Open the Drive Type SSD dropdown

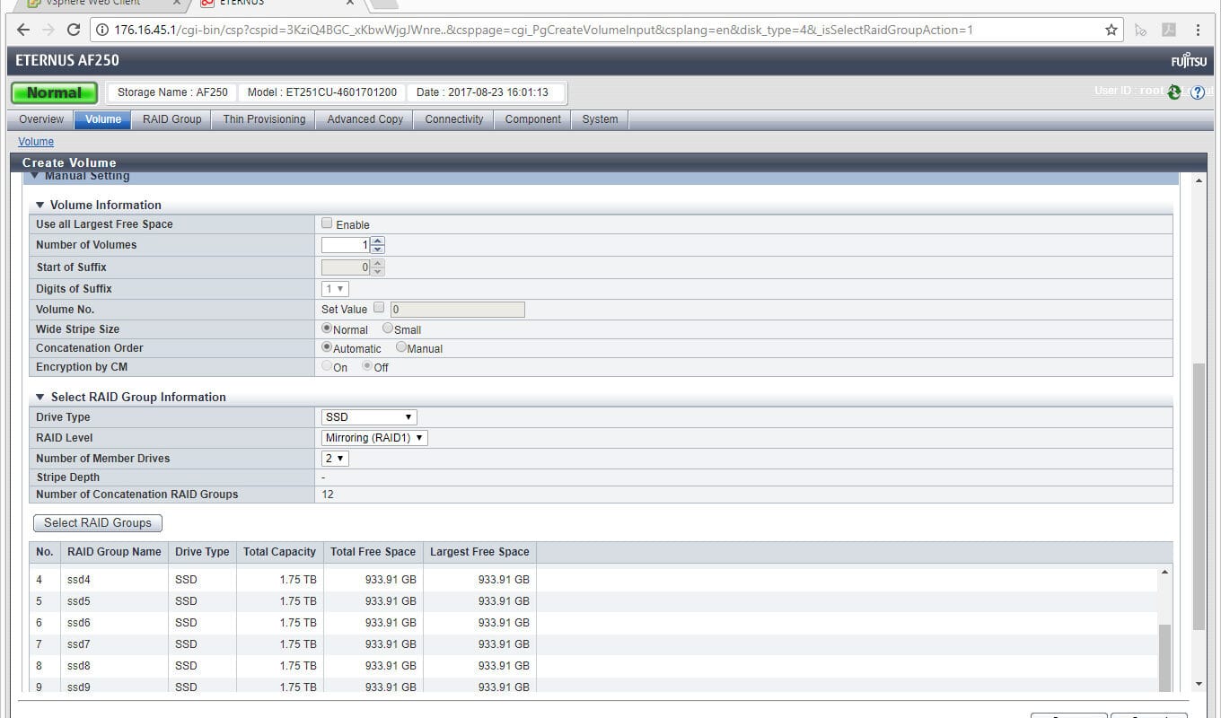click(369, 417)
